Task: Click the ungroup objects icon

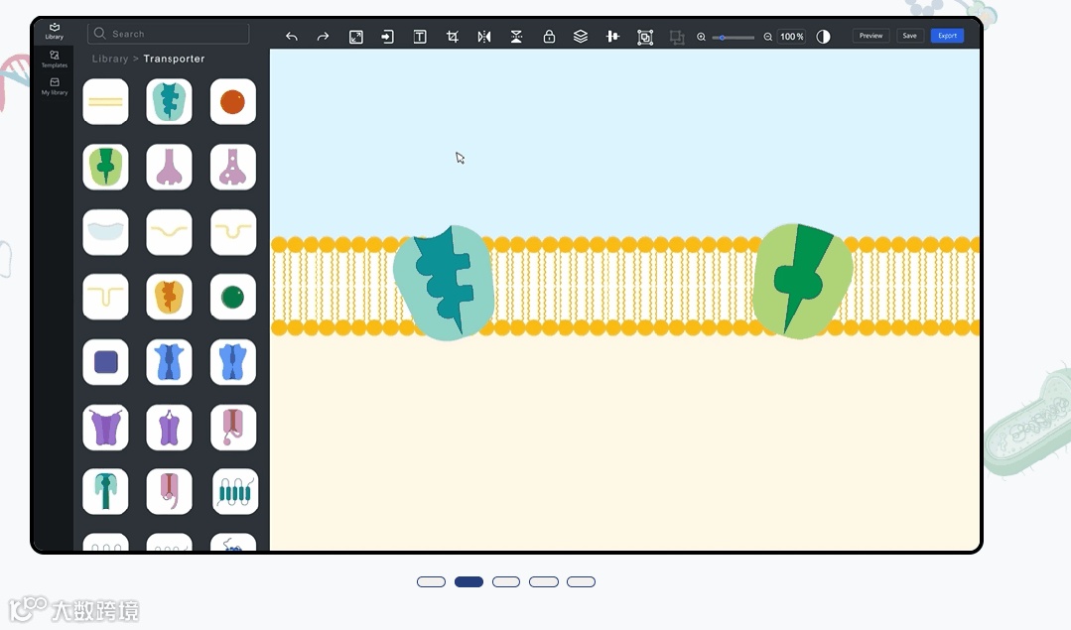Action: (x=677, y=37)
